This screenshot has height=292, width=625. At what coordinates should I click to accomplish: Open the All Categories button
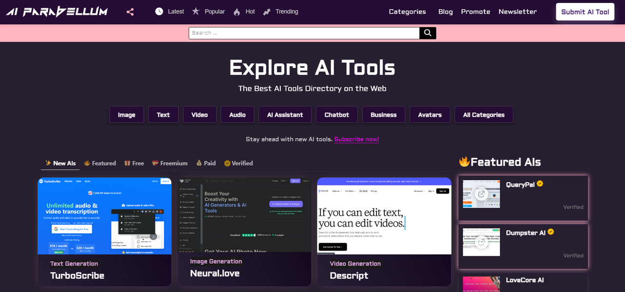[484, 115]
